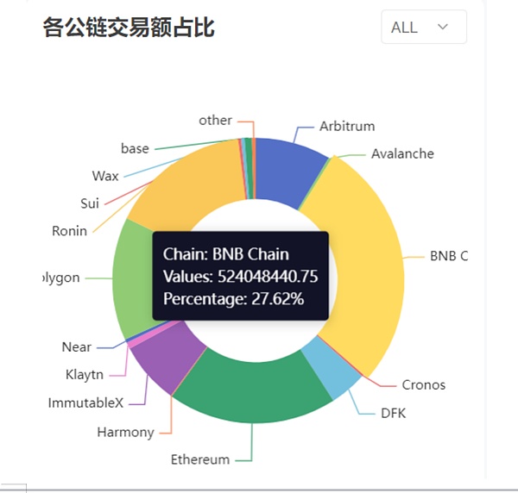Click the dropdown chevron arrow
The width and height of the screenshot is (518, 493).
443,27
